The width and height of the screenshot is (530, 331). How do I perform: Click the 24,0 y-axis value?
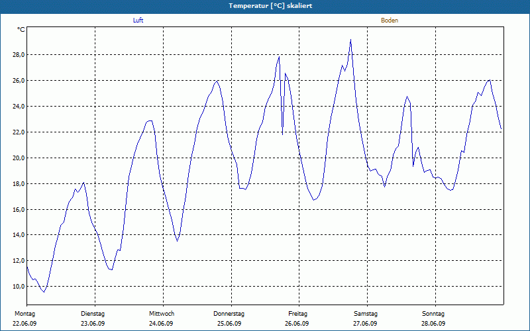click(x=19, y=107)
